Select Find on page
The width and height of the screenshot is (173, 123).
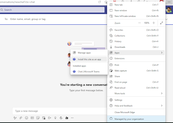136,82
